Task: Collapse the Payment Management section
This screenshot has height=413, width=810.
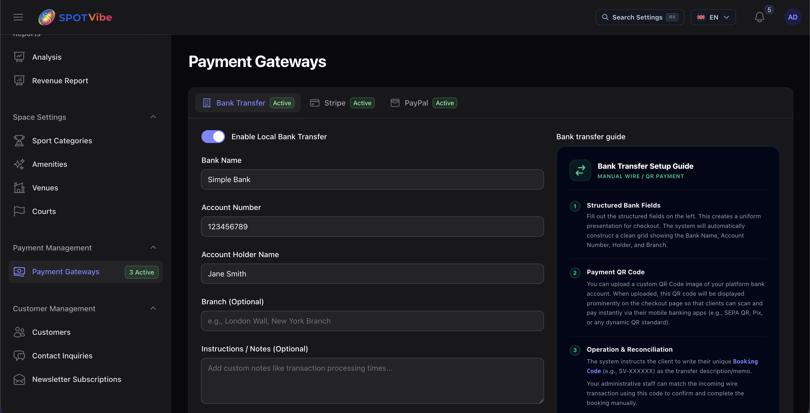Action: [x=153, y=248]
